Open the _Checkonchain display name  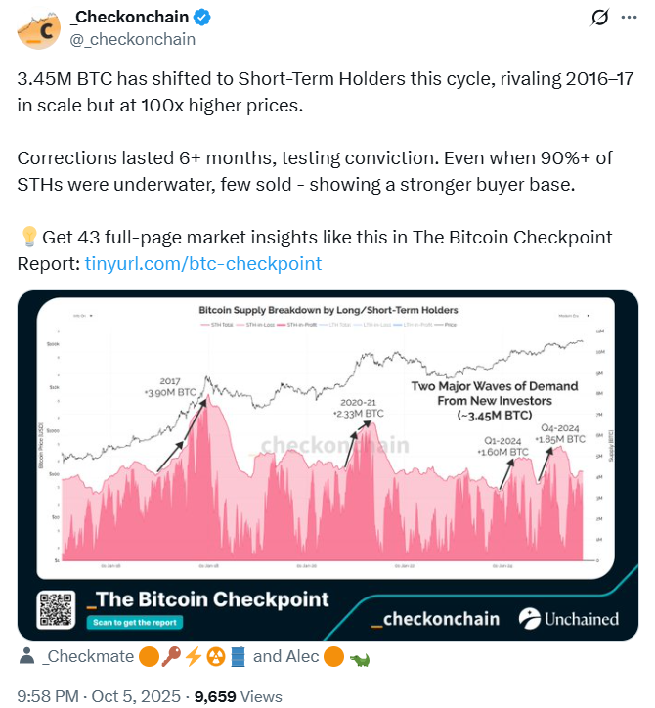[x=127, y=18]
